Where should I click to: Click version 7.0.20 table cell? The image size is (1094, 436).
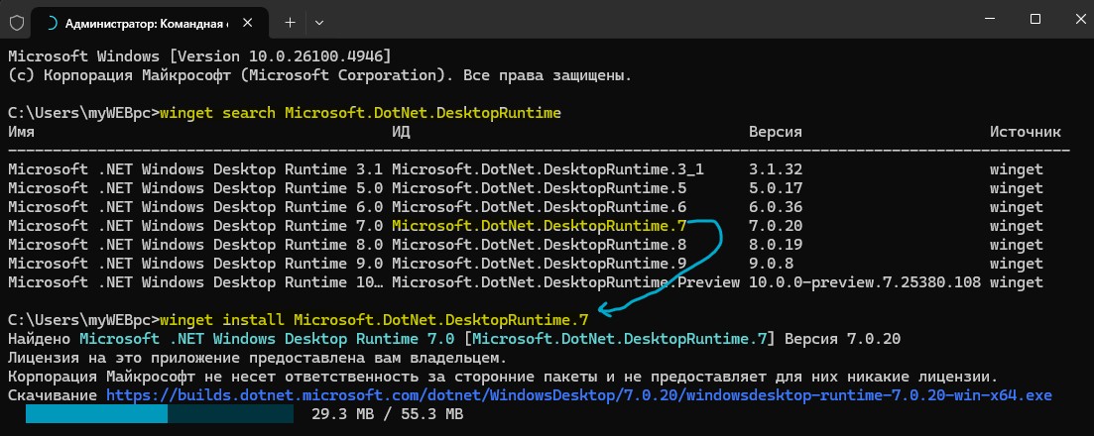(776, 225)
